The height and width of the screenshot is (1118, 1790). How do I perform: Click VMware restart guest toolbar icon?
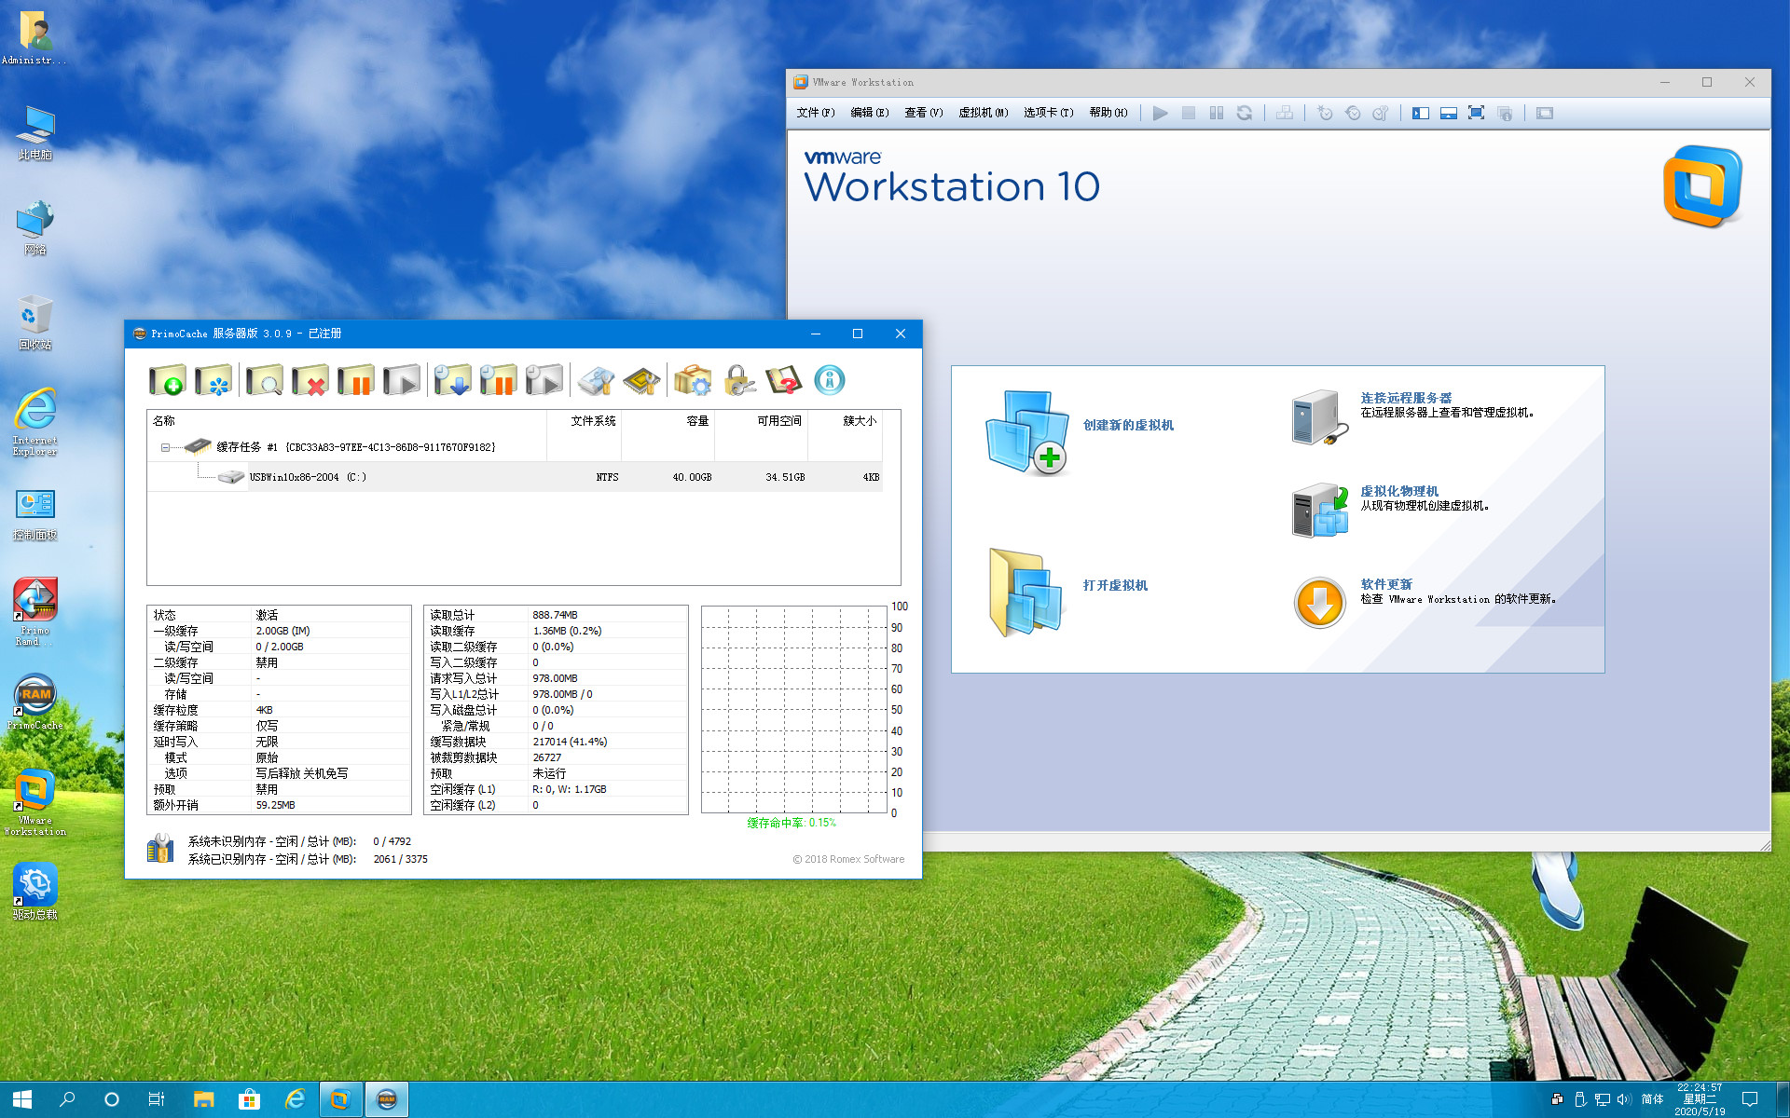click(1245, 113)
